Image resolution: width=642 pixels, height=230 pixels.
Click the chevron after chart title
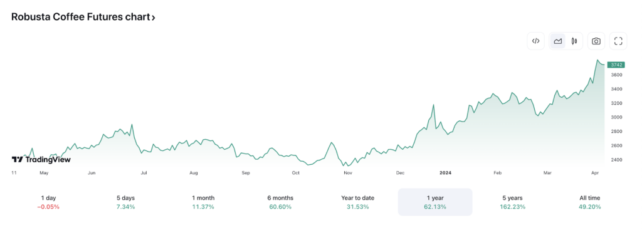point(154,18)
